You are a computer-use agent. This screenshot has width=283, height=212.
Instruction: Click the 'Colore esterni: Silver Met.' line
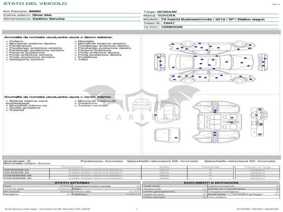tap(28, 15)
